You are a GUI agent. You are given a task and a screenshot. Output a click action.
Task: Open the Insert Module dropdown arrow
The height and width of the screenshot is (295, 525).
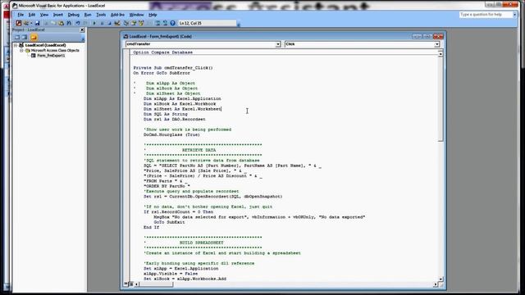[31, 23]
